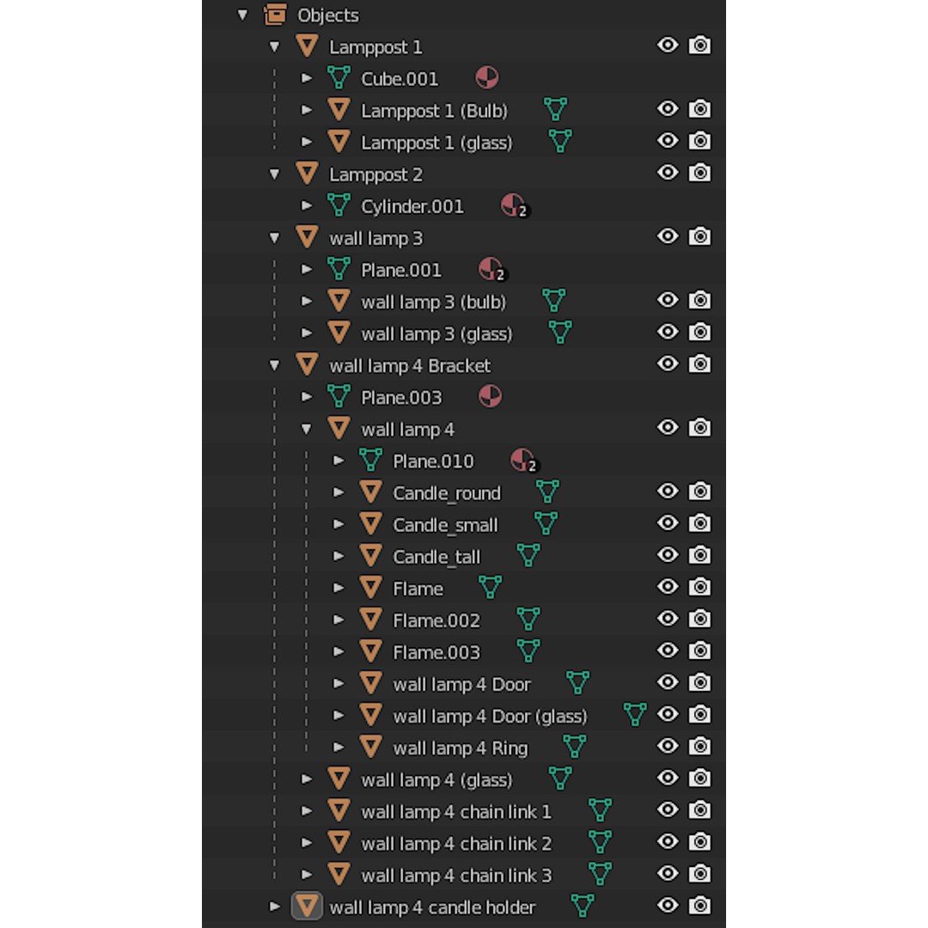928x928 pixels.
Task: Collapse the wall lamp 4 Bracket hierarchy
Action: [275, 365]
